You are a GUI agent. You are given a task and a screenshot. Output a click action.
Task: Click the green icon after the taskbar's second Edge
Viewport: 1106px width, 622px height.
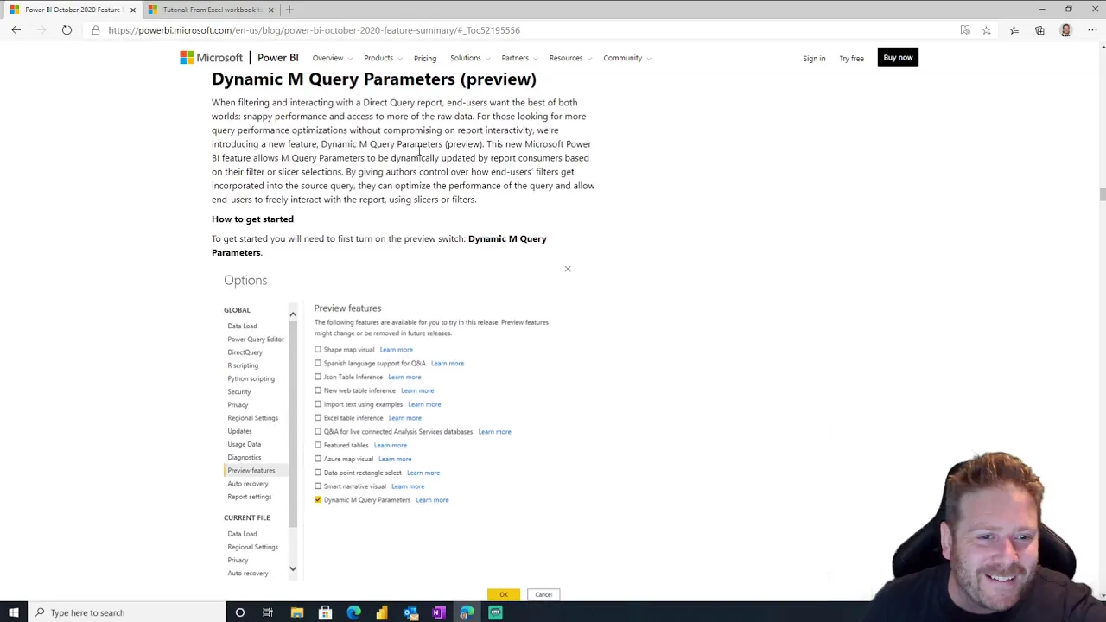pos(495,612)
